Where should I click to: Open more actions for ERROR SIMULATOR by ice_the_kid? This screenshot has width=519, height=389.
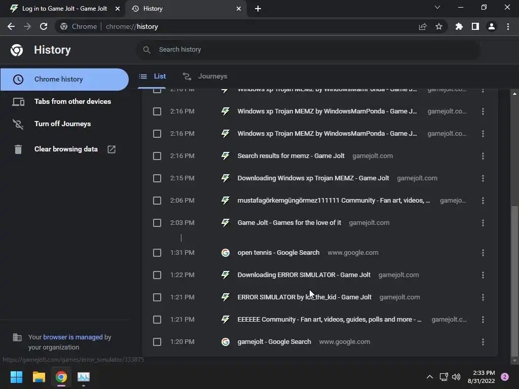click(483, 297)
